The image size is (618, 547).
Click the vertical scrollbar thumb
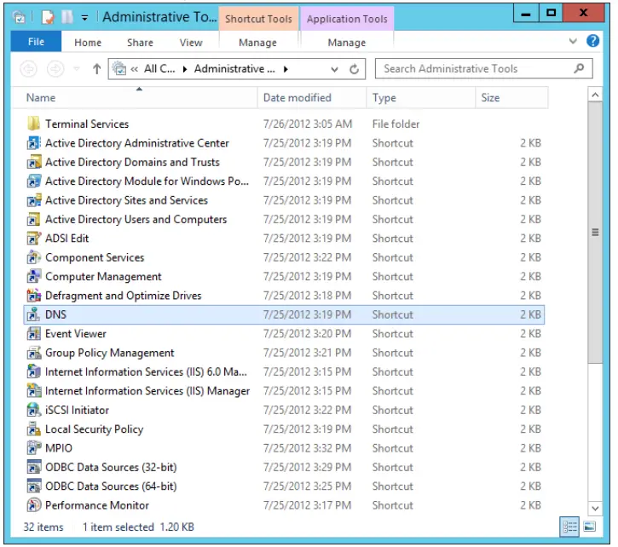click(x=595, y=233)
